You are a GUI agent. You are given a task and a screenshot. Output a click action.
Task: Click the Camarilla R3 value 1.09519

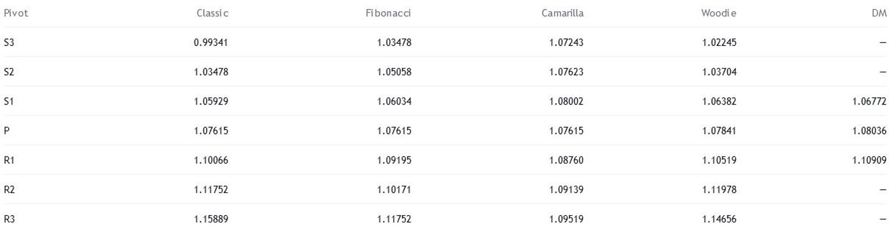tap(567, 219)
